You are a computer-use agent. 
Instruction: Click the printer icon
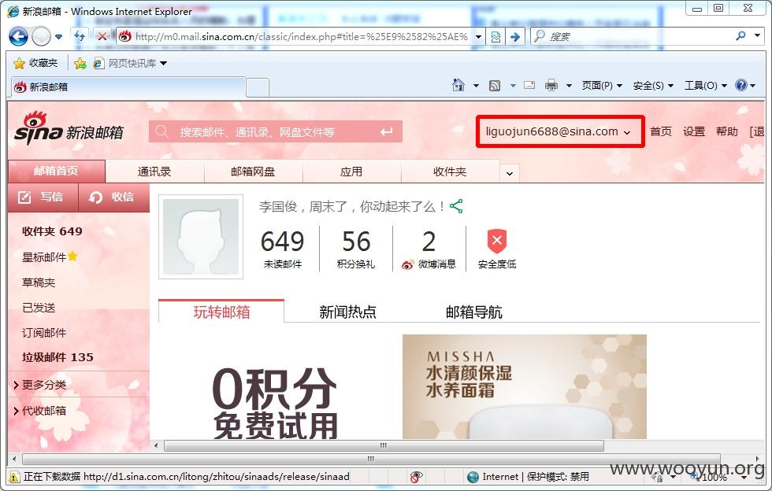[x=551, y=86]
